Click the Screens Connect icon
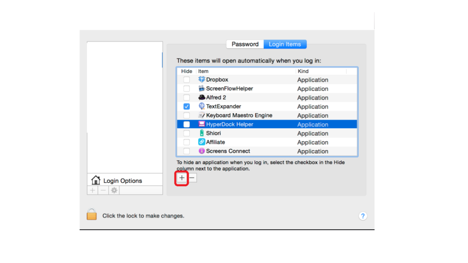The image size is (468, 263). (202, 151)
